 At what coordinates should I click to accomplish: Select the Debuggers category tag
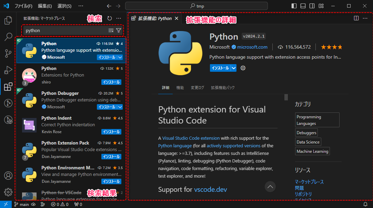click(306, 132)
